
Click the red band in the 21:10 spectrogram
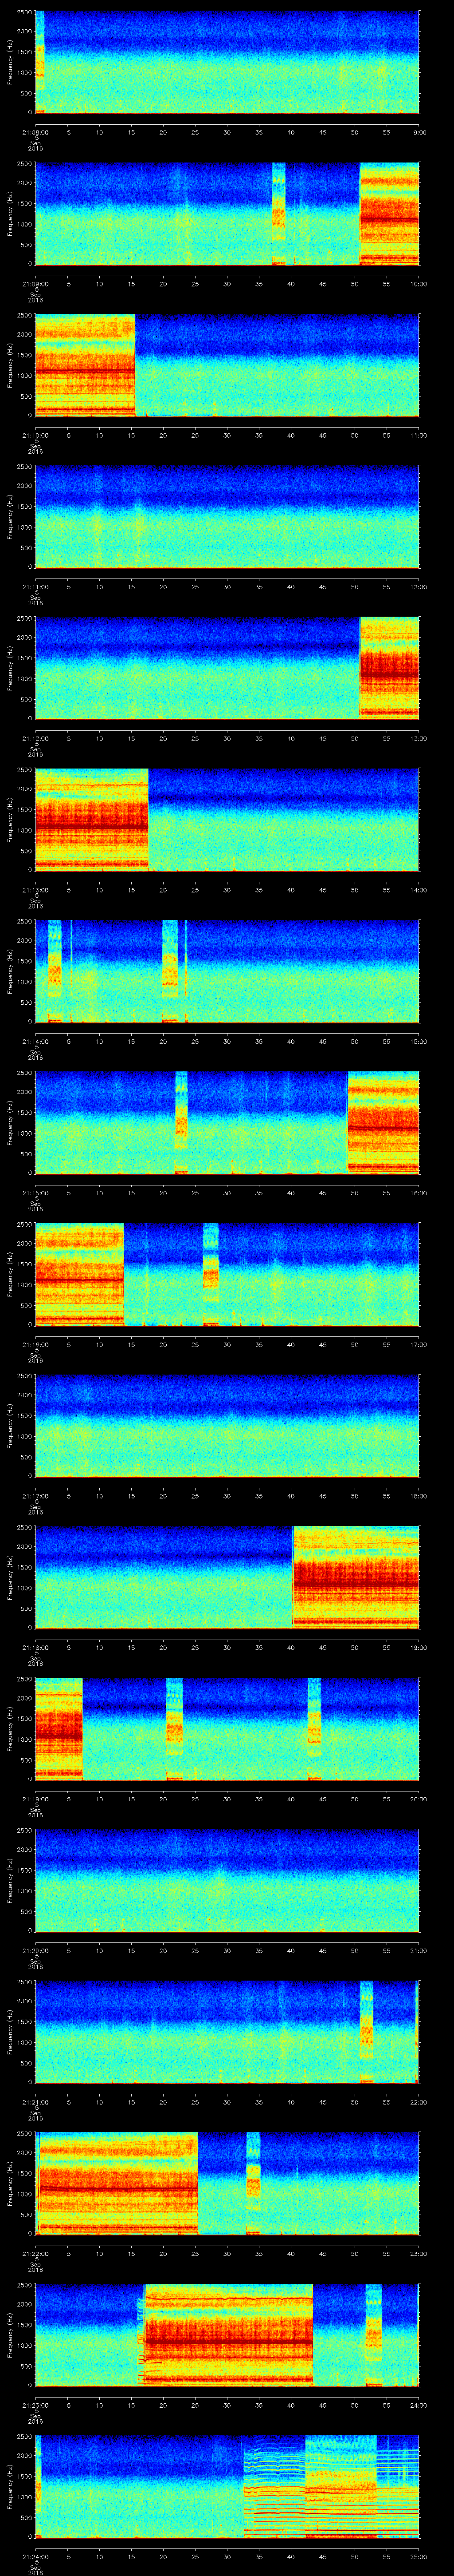tap(85, 371)
